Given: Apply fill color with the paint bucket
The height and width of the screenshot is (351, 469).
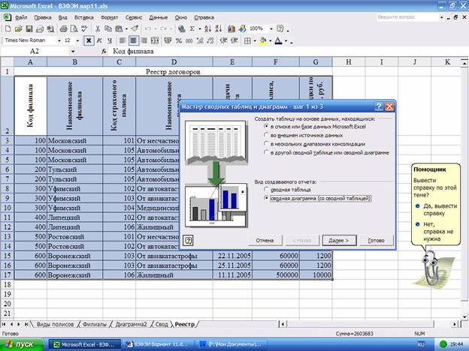Looking at the screenshot, I should click(x=263, y=40).
